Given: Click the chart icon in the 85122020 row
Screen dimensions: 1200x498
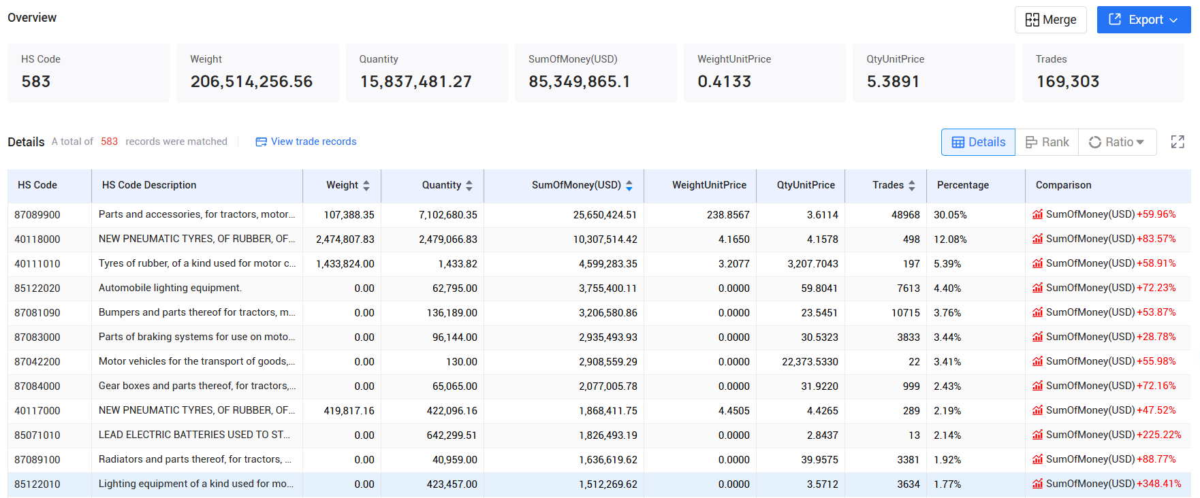Looking at the screenshot, I should click(x=1037, y=288).
